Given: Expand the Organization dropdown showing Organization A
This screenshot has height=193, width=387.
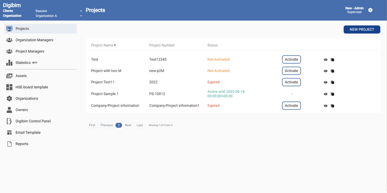Looking at the screenshot, I should (81, 16).
